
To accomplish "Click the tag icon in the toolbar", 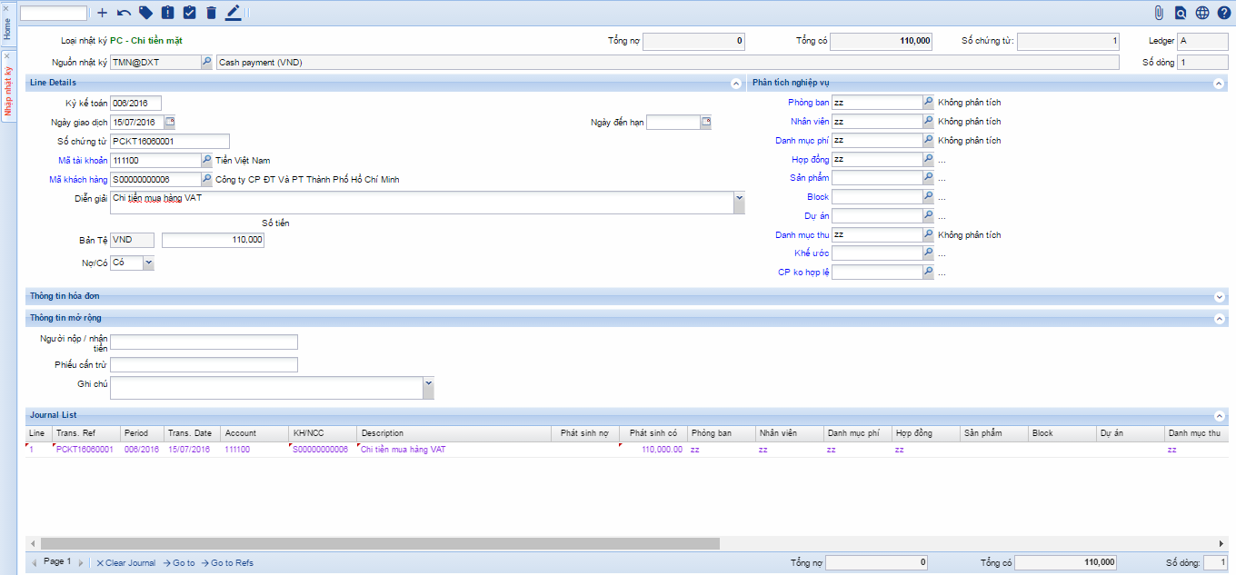I will click(145, 13).
